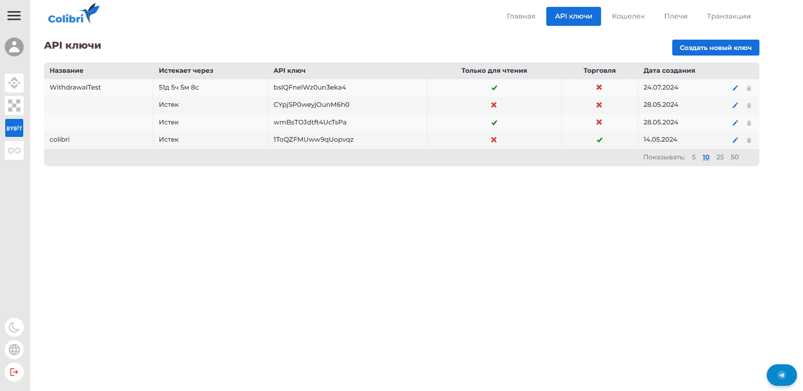Open the user profile avatar
The width and height of the screenshot is (803, 391).
pyautogui.click(x=14, y=47)
